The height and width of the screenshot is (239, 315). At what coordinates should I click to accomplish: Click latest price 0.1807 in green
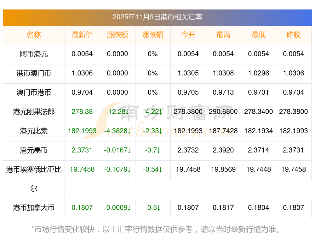[82, 208]
